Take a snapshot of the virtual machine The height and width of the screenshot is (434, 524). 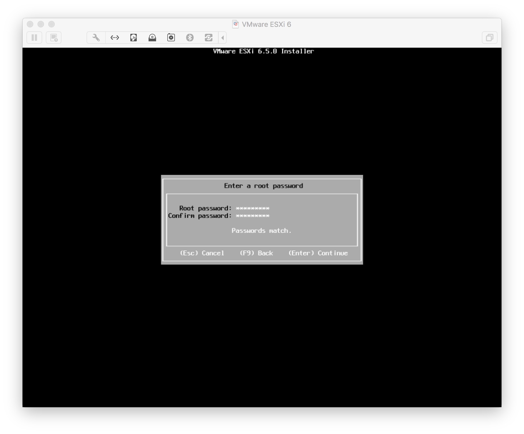[54, 38]
